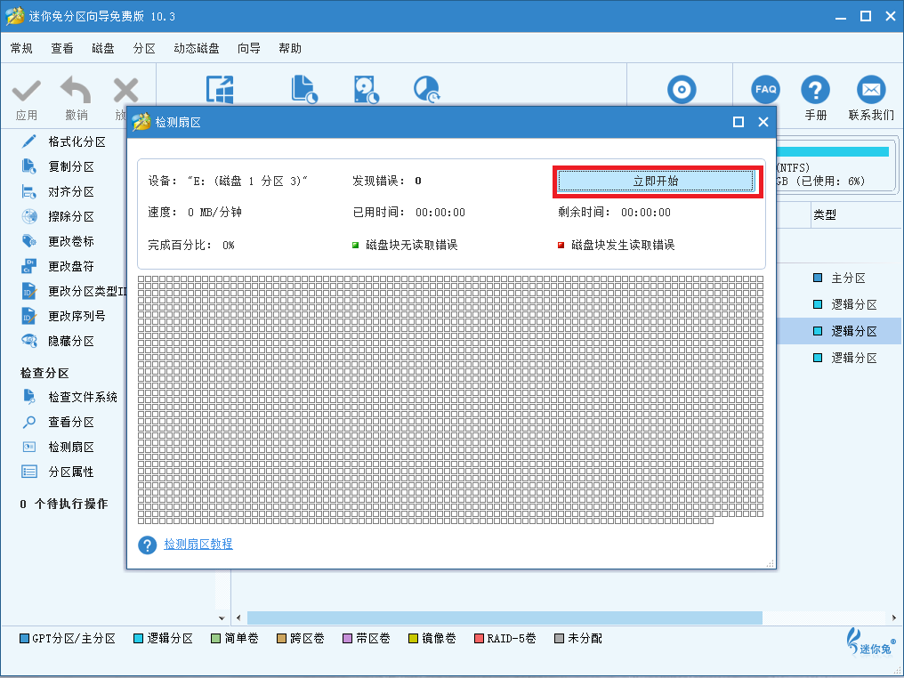Image resolution: width=904 pixels, height=678 pixels.
Task: Click the scrollbar right arrow at bottom
Action: coord(893,618)
